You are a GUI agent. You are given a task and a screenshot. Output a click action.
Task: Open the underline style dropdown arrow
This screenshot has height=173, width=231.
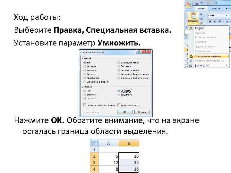[x=223, y=21]
